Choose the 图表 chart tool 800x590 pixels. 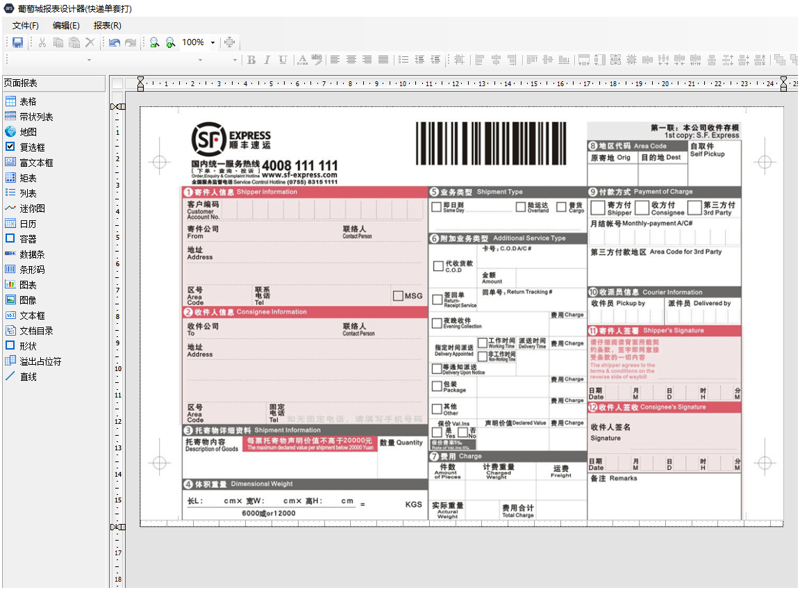(x=21, y=285)
